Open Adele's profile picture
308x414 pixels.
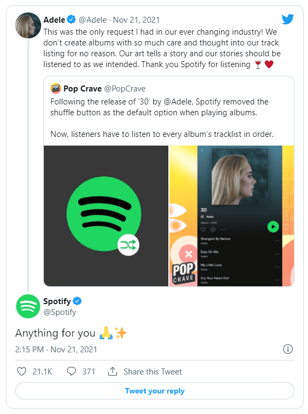pyautogui.click(x=28, y=25)
